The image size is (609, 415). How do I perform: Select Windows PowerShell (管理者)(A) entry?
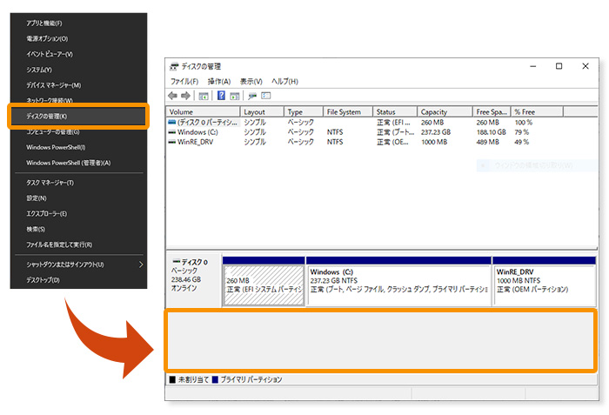[x=69, y=163]
